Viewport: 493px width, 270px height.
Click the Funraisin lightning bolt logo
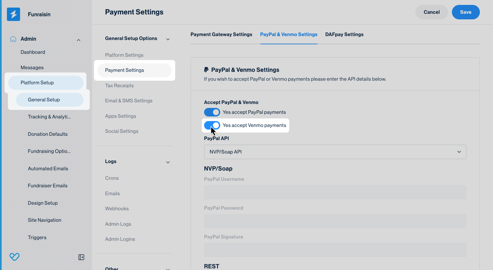(x=13, y=14)
